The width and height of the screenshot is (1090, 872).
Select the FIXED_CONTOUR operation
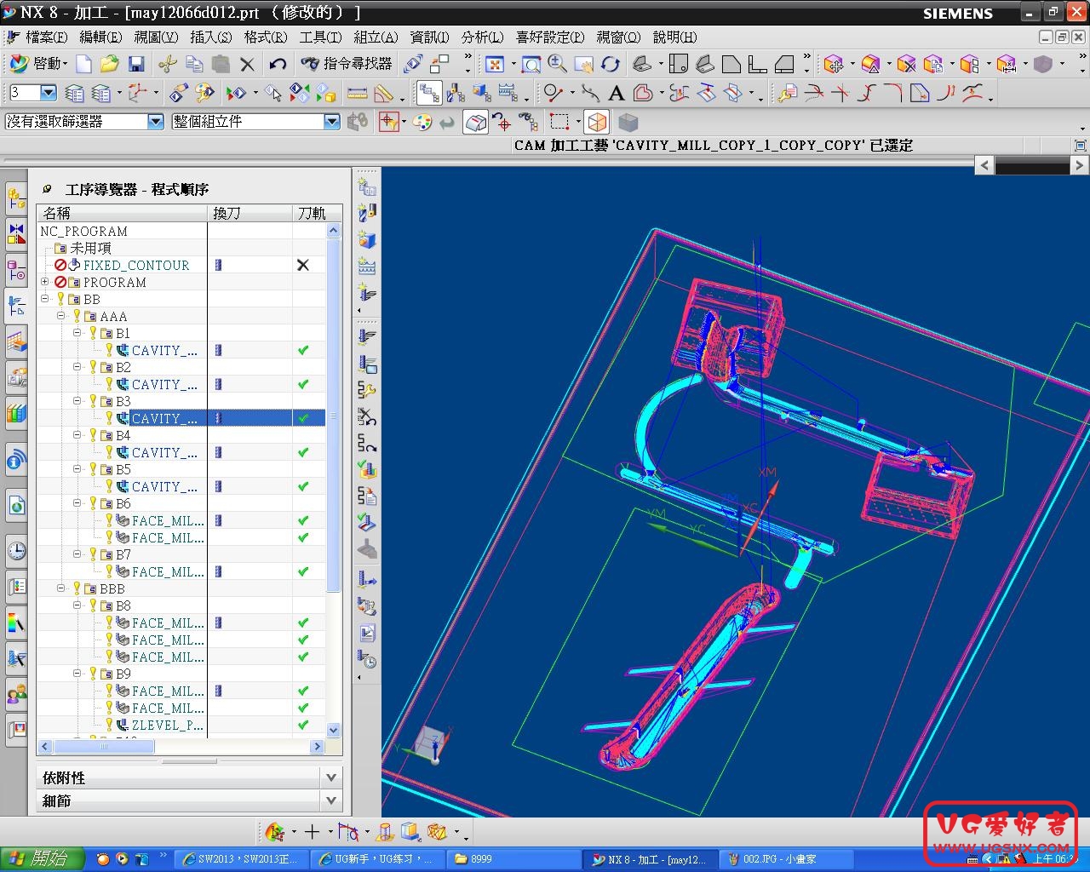click(x=136, y=265)
